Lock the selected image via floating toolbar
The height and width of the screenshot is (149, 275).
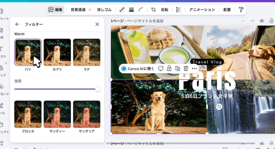(169, 69)
